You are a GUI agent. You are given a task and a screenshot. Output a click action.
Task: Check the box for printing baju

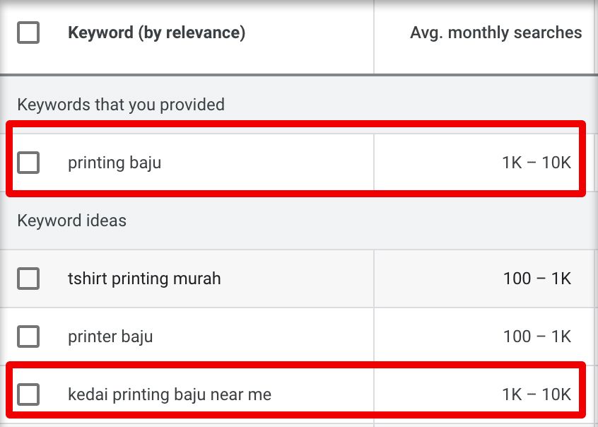click(x=28, y=163)
